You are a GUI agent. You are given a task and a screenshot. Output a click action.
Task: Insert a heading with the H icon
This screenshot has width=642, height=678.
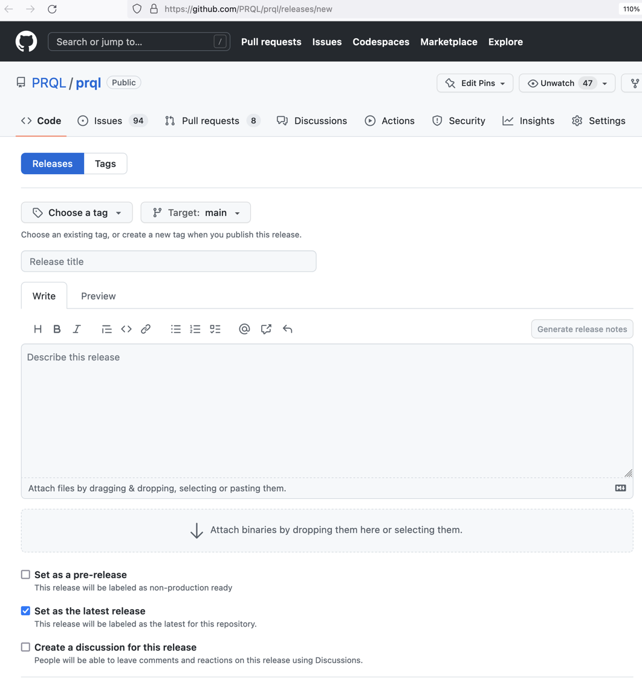point(37,329)
